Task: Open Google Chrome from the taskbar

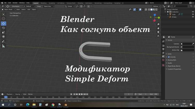Action: (53, 105)
